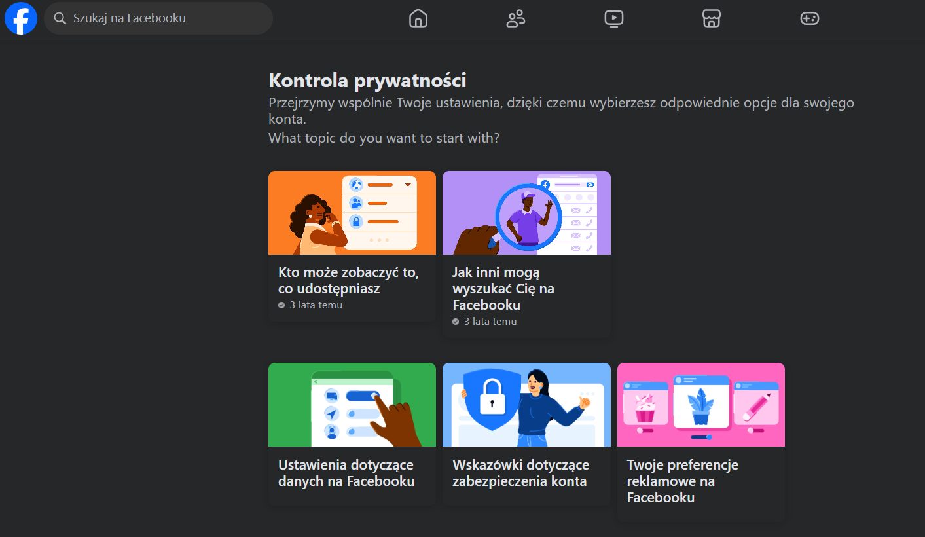Screen dimensions: 925x537
Task: Open "Jak inni mogą wyszukać Cię na Facebooku" card title
Action: [503, 288]
